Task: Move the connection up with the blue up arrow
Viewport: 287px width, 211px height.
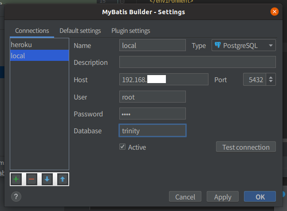Action: point(63,179)
